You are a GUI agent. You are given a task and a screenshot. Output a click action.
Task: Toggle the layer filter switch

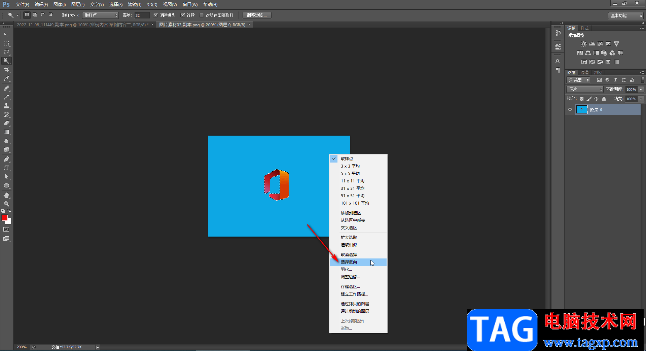642,80
